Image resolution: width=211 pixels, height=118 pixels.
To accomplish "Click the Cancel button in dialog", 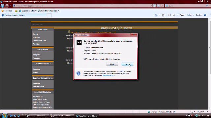I will [128, 64].
